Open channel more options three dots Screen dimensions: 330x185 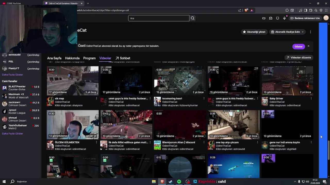pyautogui.click(x=310, y=32)
